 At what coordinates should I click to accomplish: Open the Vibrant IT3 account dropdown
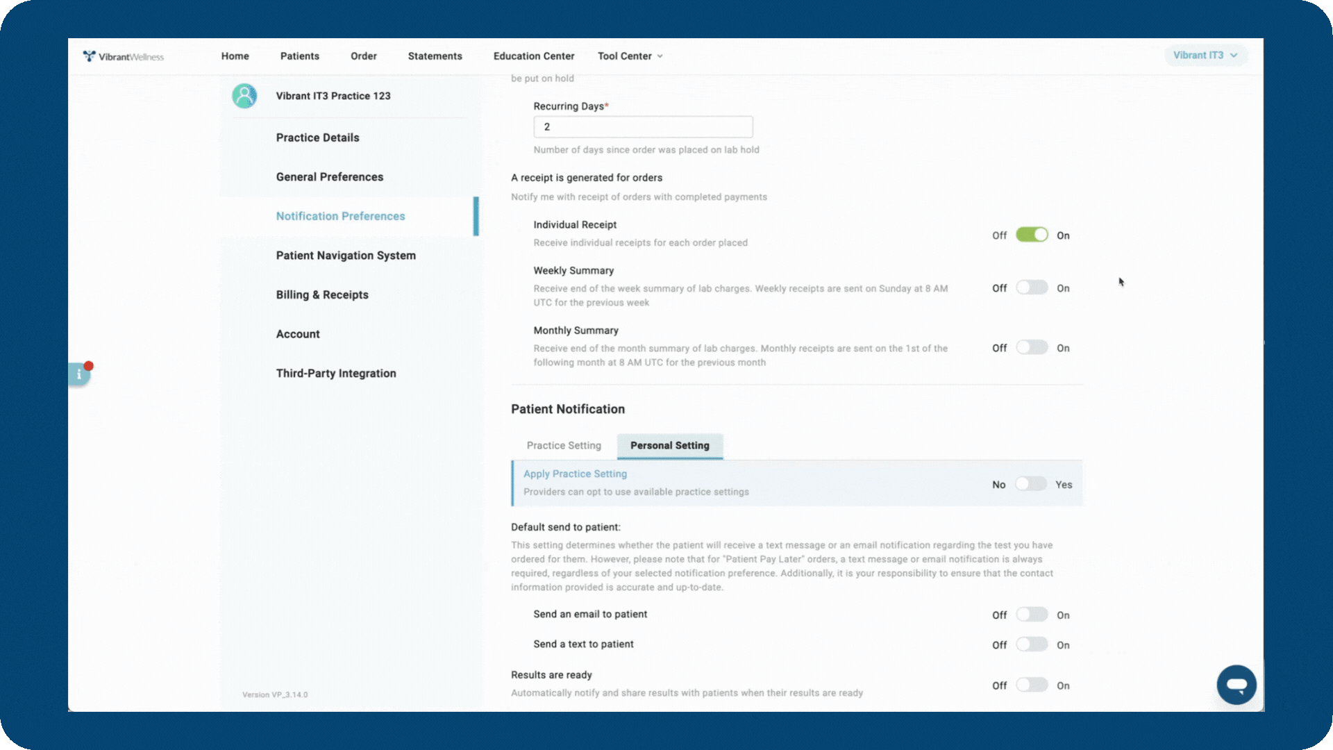point(1205,55)
